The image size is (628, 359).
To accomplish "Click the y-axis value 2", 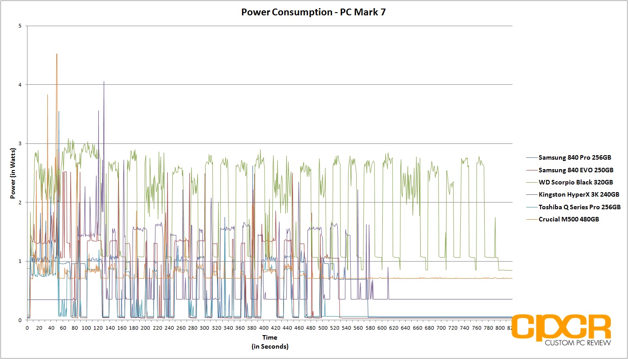I will point(20,203).
